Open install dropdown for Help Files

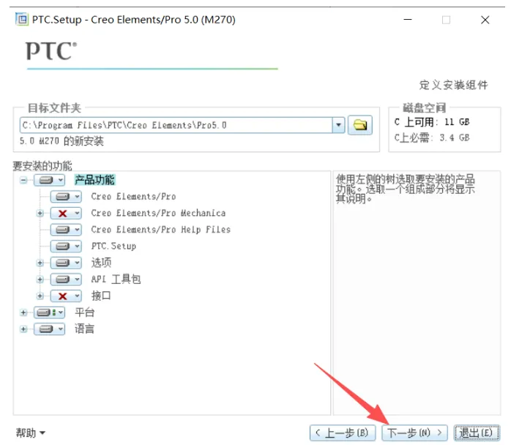(x=66, y=230)
